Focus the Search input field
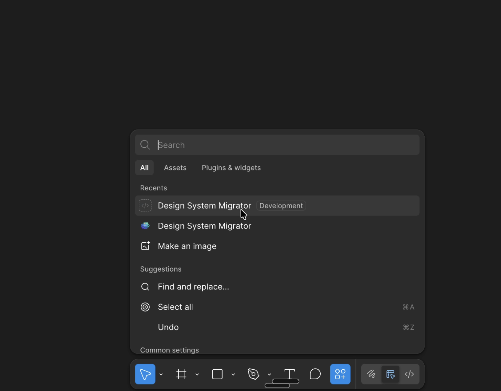This screenshot has width=501, height=391. pyautogui.click(x=277, y=145)
